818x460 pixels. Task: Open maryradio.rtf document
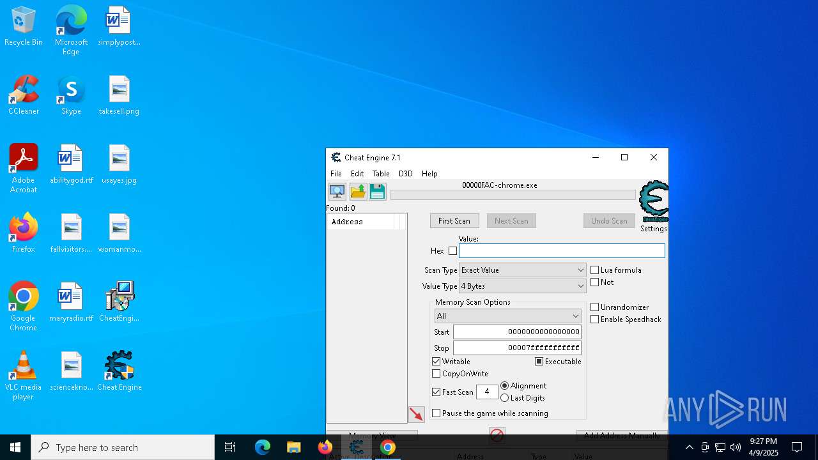click(71, 302)
